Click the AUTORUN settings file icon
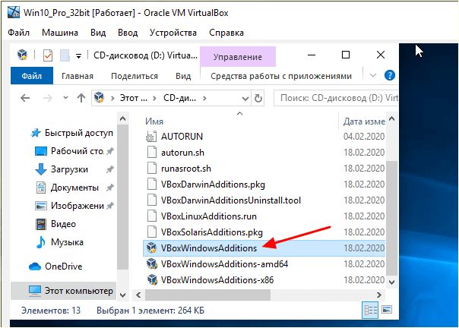The width and height of the screenshot is (459, 328). click(151, 137)
